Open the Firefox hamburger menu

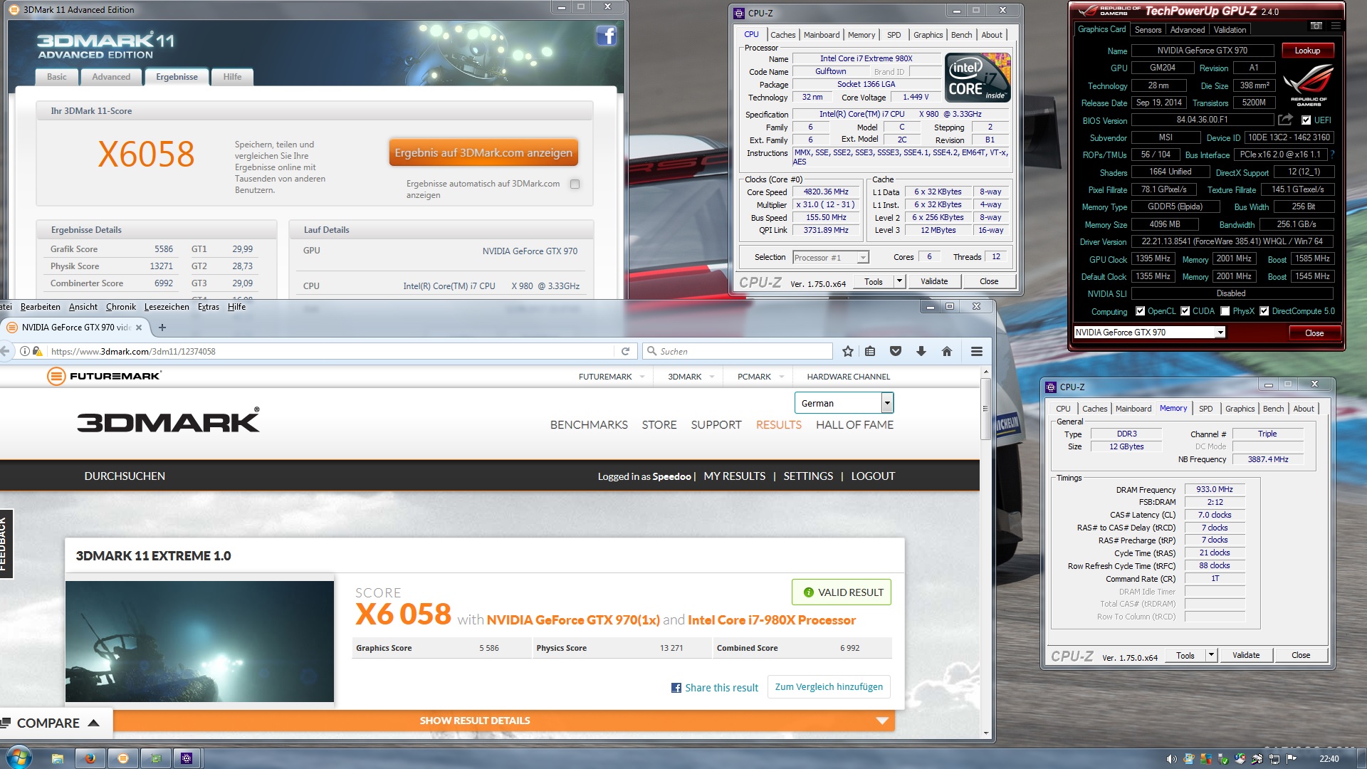[x=977, y=351]
